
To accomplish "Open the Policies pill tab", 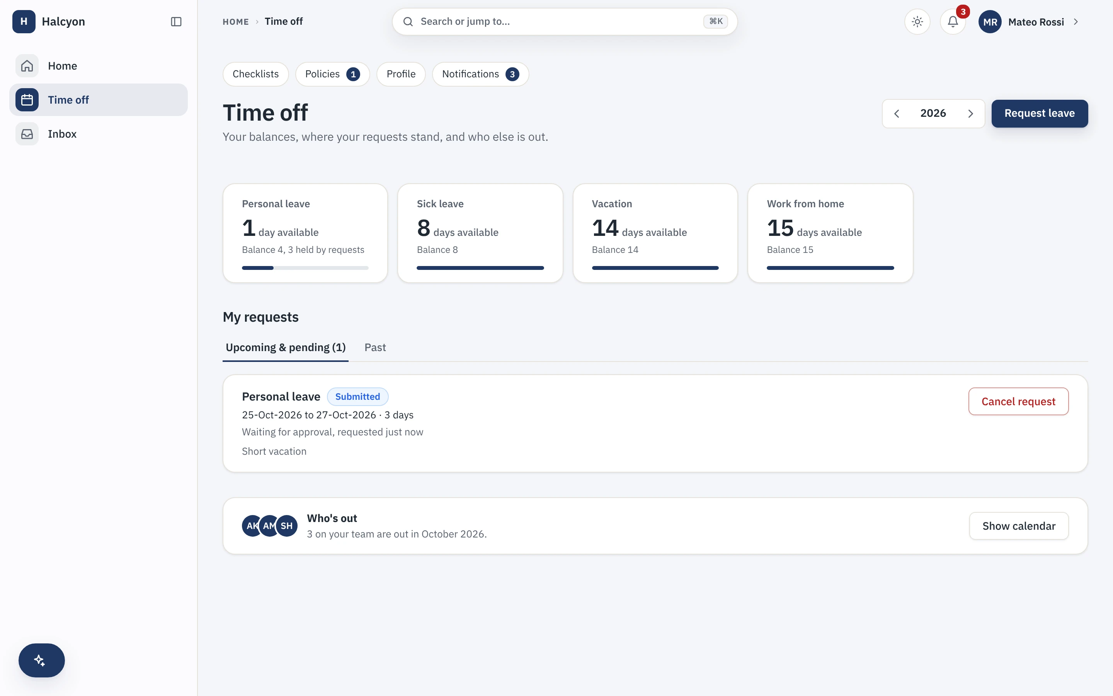I will point(332,74).
